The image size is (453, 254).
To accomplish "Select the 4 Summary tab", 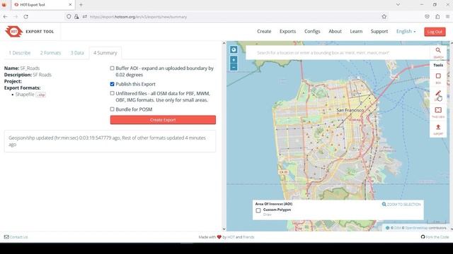I will coord(105,53).
